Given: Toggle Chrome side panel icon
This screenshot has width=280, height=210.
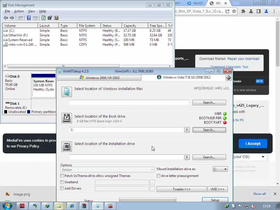Looking at the screenshot, I should [259, 11].
